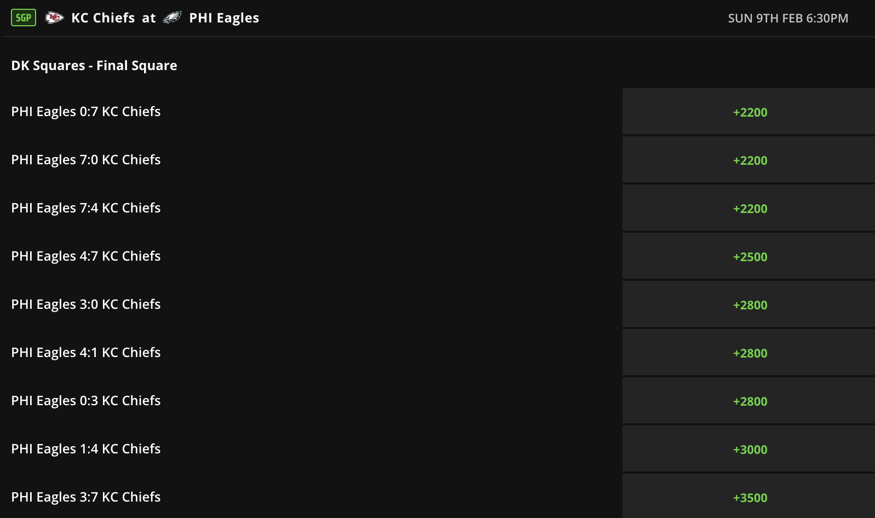Click the 'PHI Eagles 4:7 KC Chiefs' outcome label
The height and width of the screenshot is (518, 875).
click(x=86, y=256)
